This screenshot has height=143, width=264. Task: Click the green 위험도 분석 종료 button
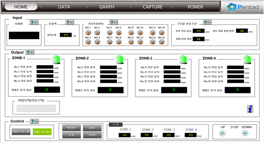(x=42, y=132)
